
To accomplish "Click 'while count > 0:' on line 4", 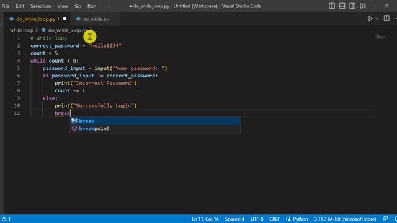I will tap(55, 61).
